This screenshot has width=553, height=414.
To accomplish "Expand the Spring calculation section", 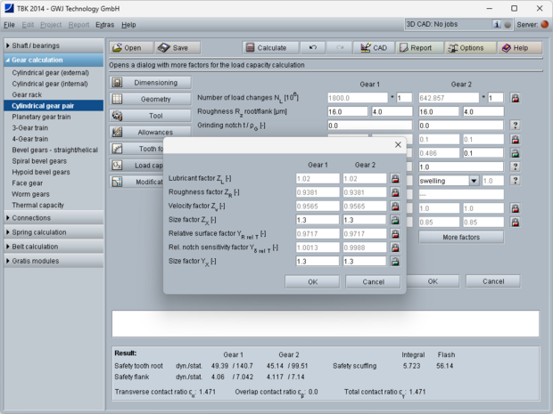I will (x=54, y=232).
